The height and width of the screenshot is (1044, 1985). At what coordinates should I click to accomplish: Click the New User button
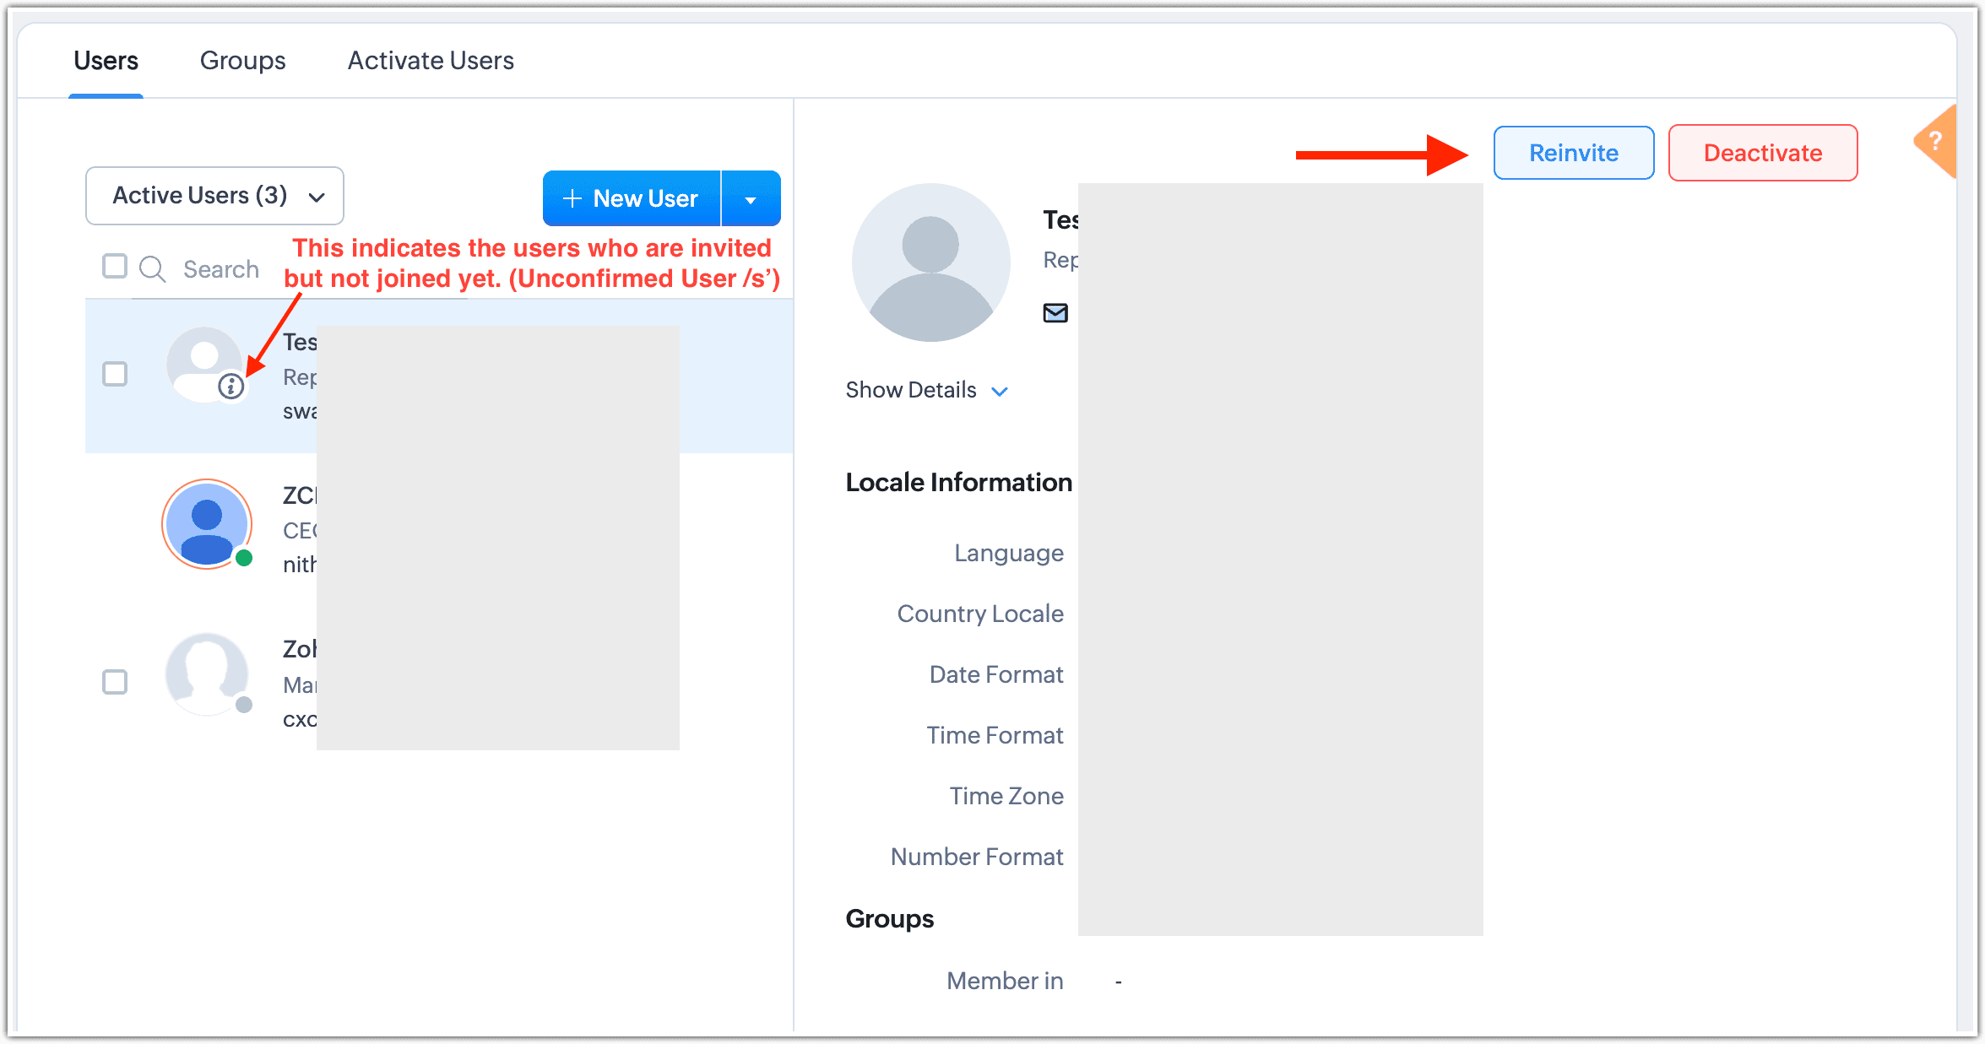point(632,199)
